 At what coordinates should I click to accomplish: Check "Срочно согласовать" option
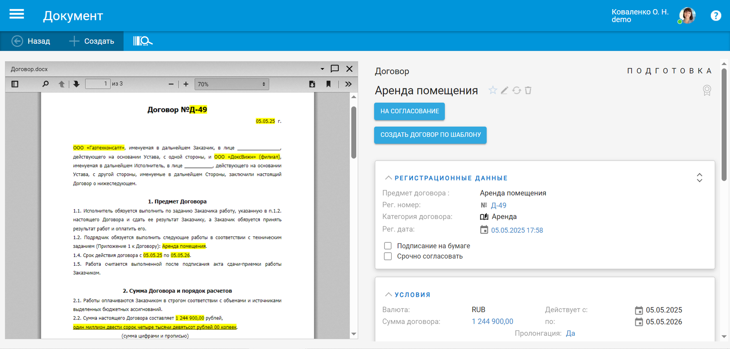coord(388,256)
